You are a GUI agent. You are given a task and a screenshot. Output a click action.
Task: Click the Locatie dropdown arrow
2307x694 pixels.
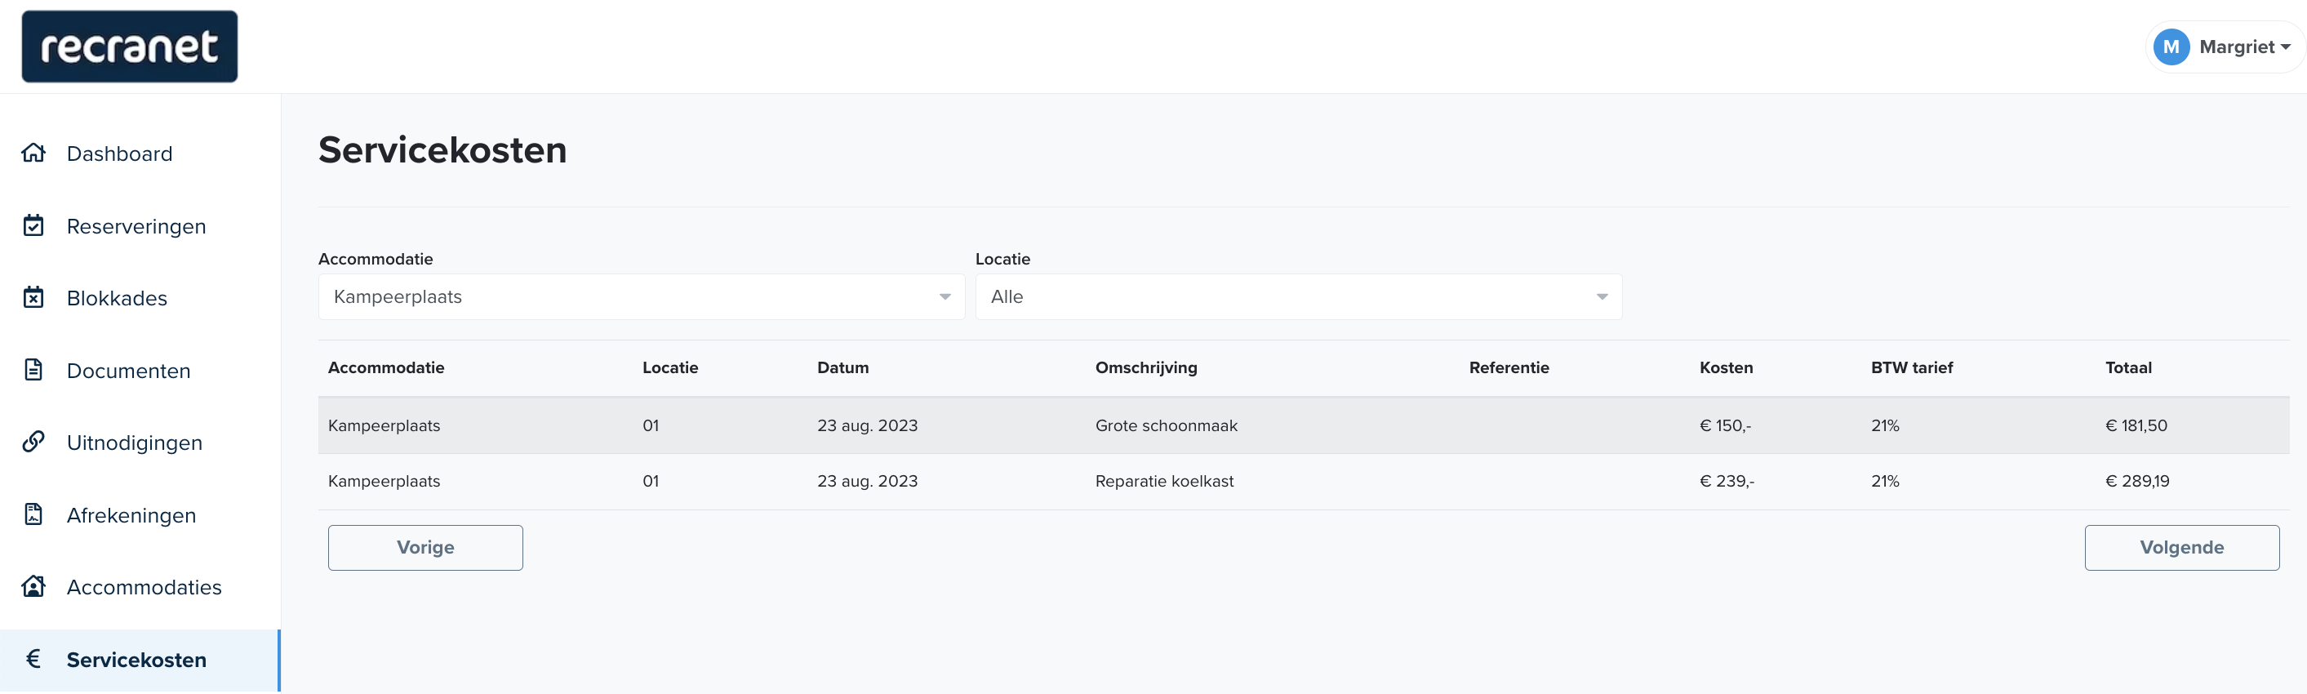pos(1602,297)
